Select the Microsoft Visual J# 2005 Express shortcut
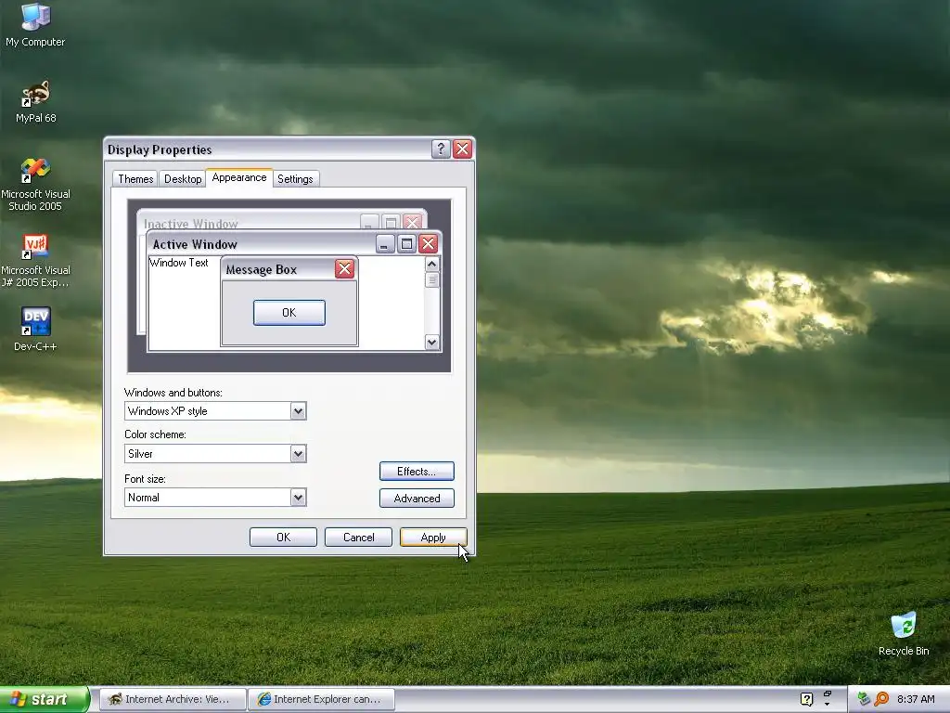The width and height of the screenshot is (950, 713). (36, 261)
